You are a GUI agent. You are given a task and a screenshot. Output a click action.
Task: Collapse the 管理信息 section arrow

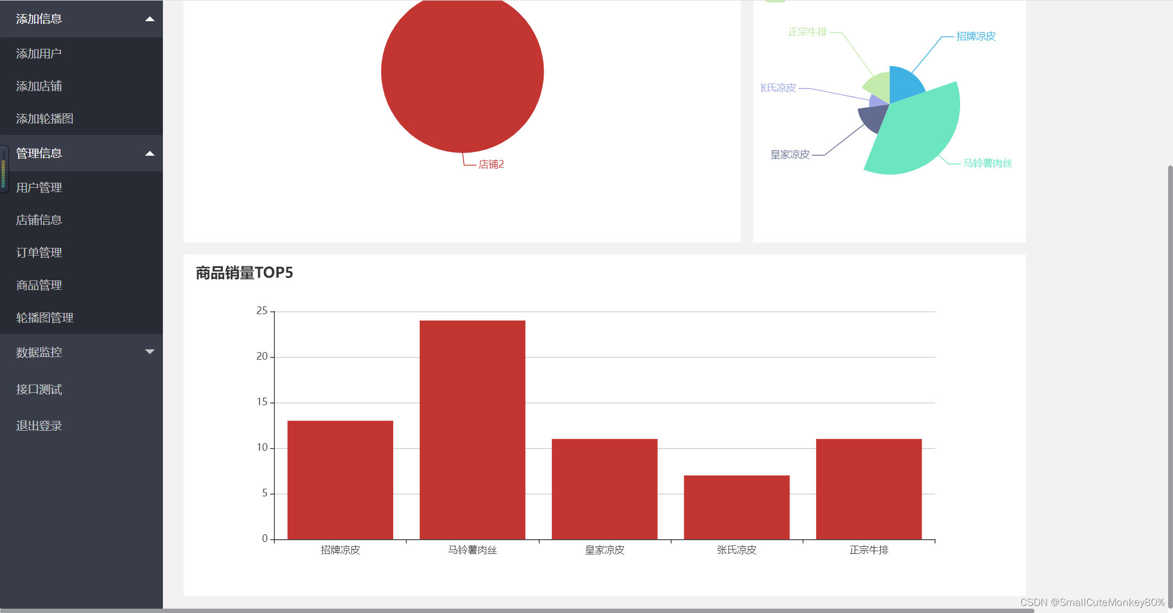150,154
